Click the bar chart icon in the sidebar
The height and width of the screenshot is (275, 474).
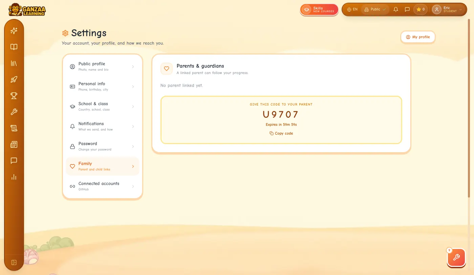click(x=14, y=177)
